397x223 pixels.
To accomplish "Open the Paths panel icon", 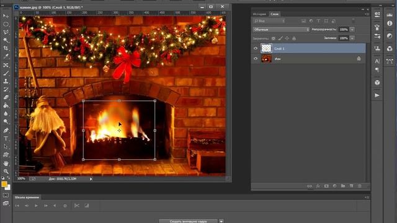I will pyautogui.click(x=390, y=61).
